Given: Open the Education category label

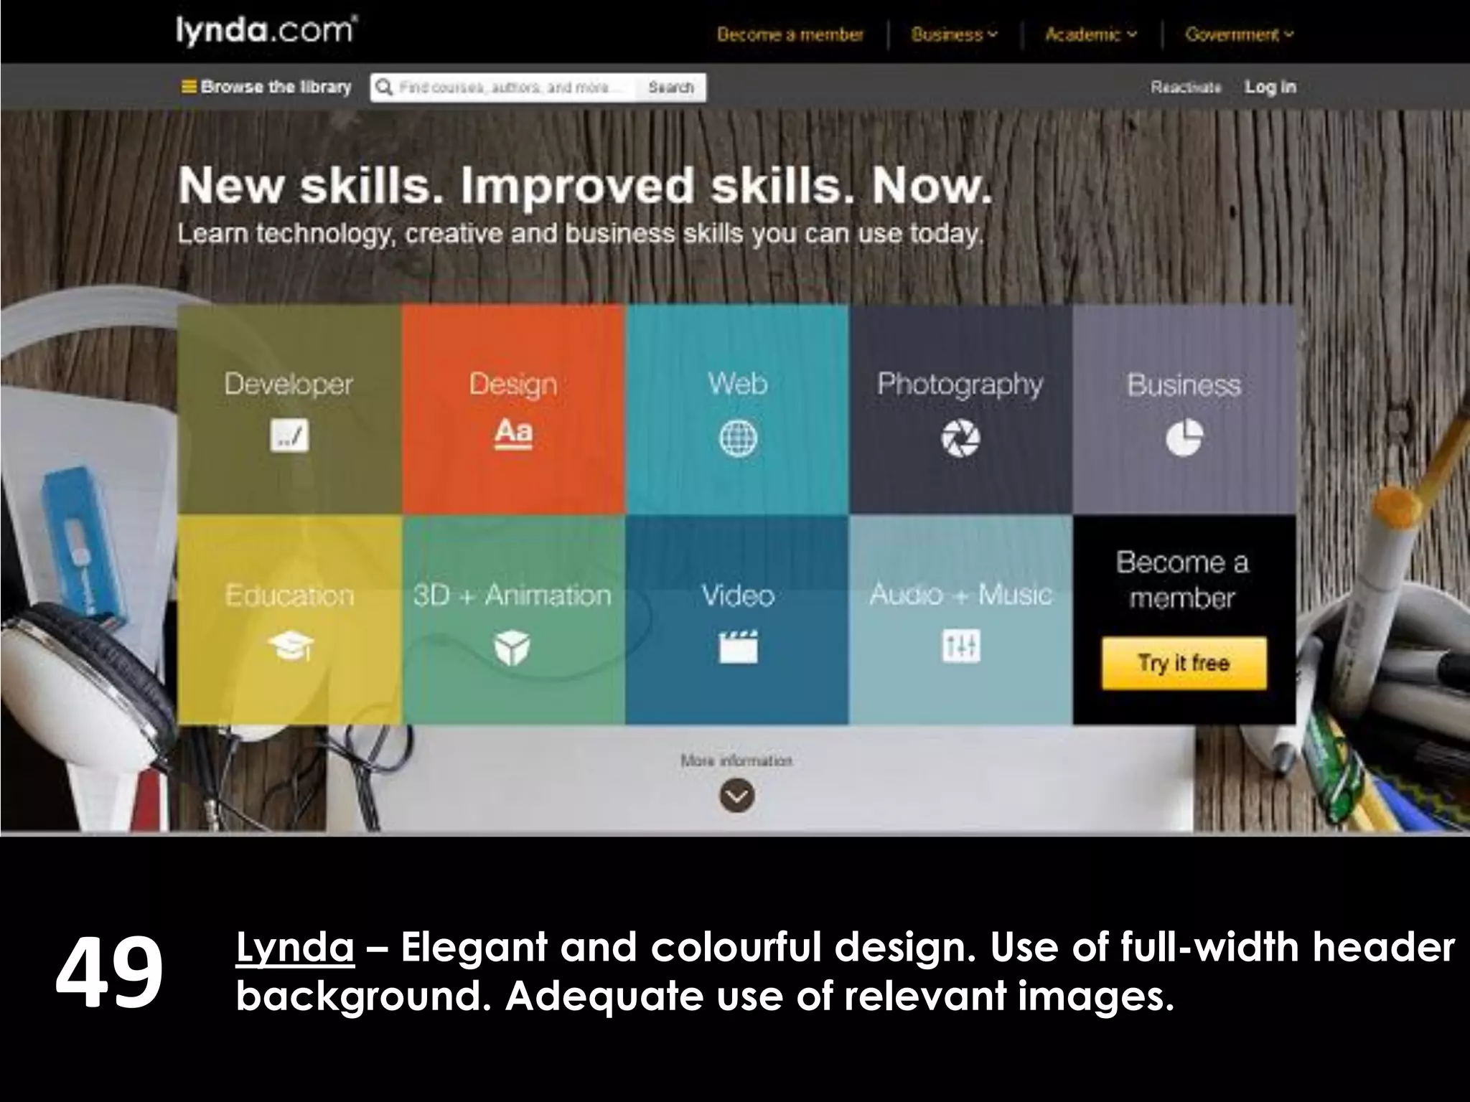Looking at the screenshot, I should 289,595.
